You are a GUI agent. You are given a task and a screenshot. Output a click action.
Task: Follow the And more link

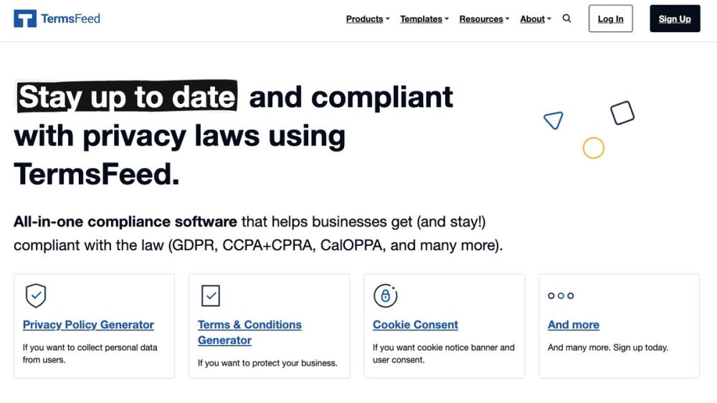[x=574, y=324]
